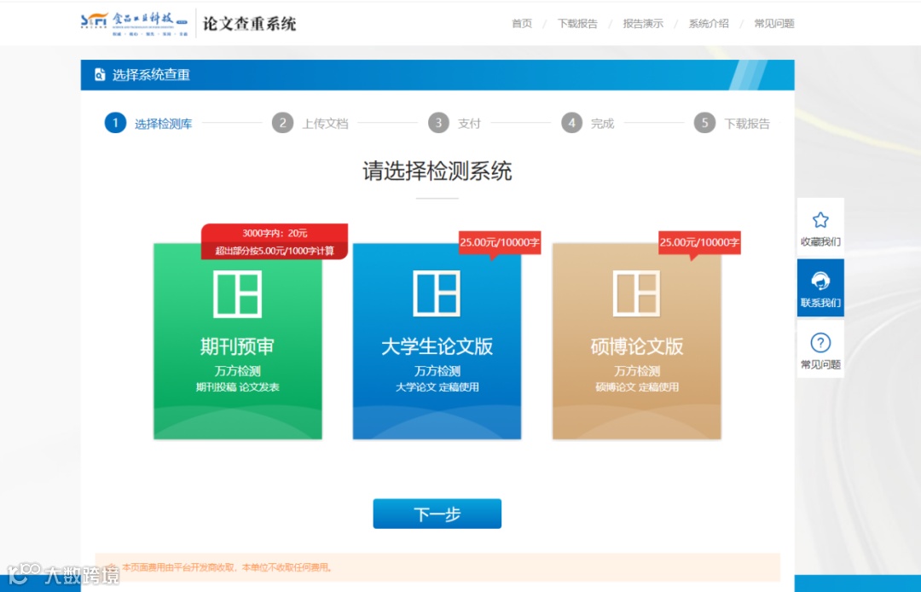The image size is (921, 592).
Task: Open the headset 联系我们 icon
Action: pyautogui.click(x=820, y=281)
